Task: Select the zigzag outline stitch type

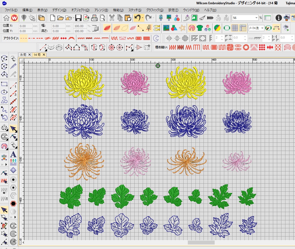Action: pos(97,38)
